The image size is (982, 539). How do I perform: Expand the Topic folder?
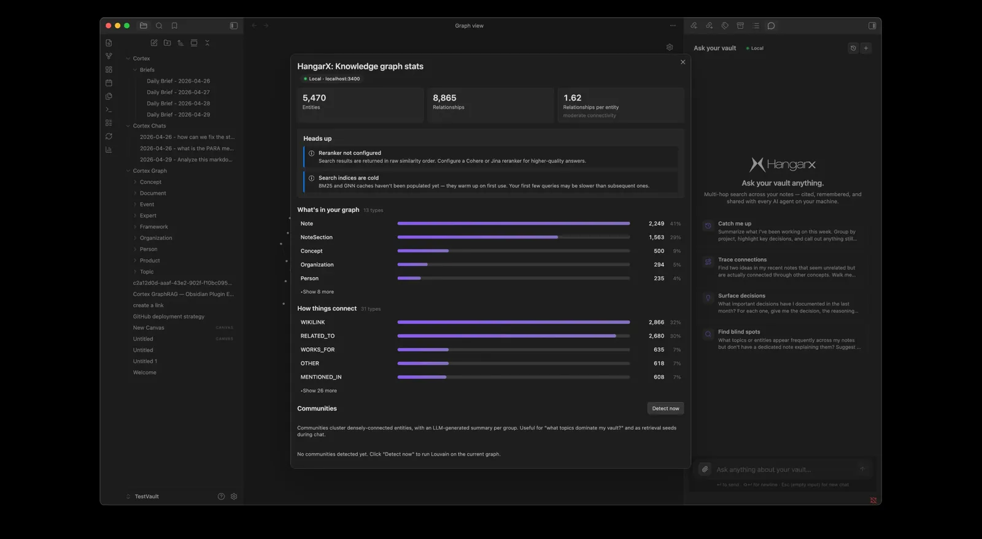[x=135, y=272]
